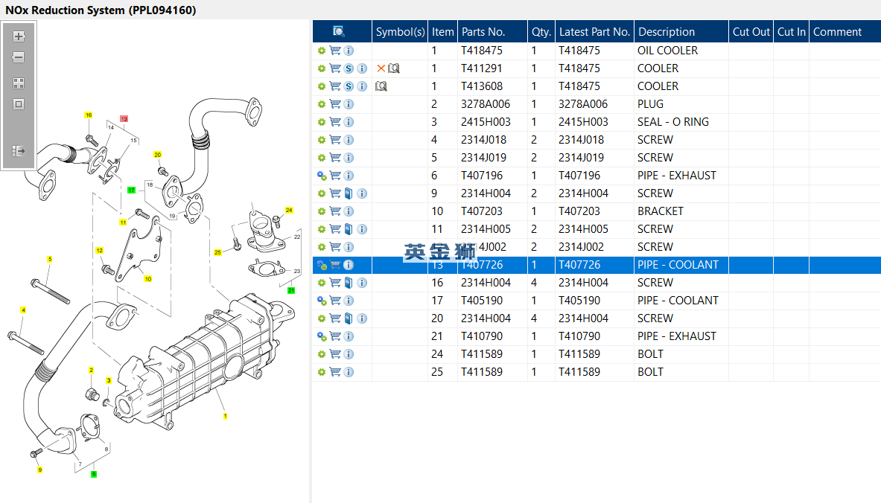Screen dimensions: 881x503
Task: Sort by the Qty. column header
Action: tap(541, 31)
